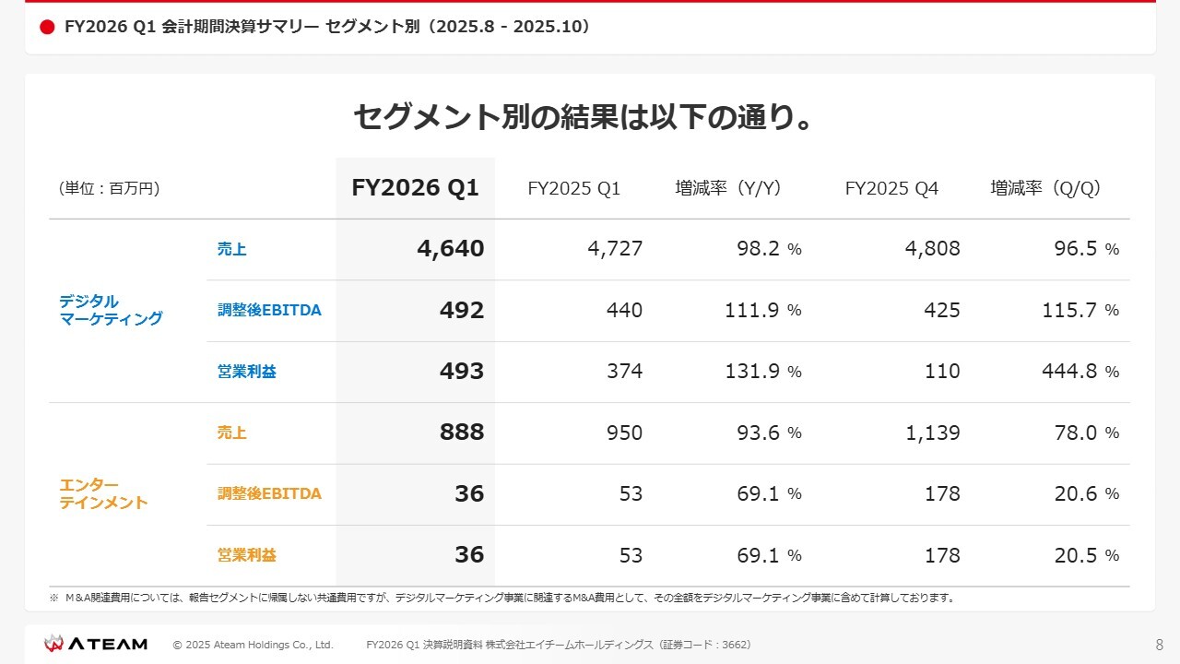Click the 増減率 (Q/Q) column header
Image resolution: width=1180 pixels, height=664 pixels.
click(x=1046, y=188)
